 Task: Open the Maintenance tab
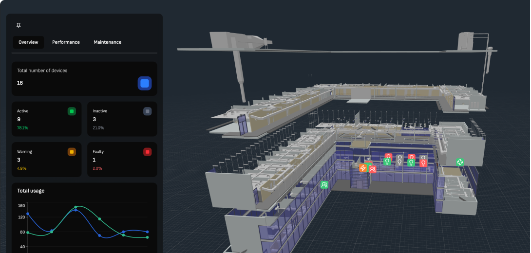(x=107, y=42)
